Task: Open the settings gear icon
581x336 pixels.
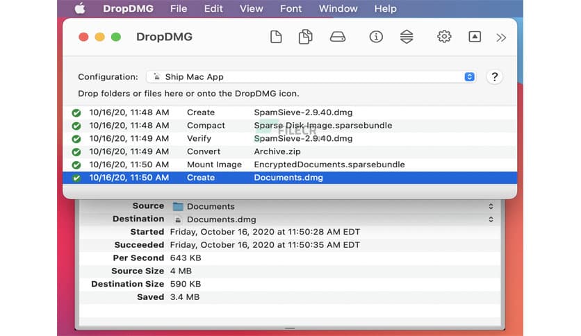Action: [444, 37]
